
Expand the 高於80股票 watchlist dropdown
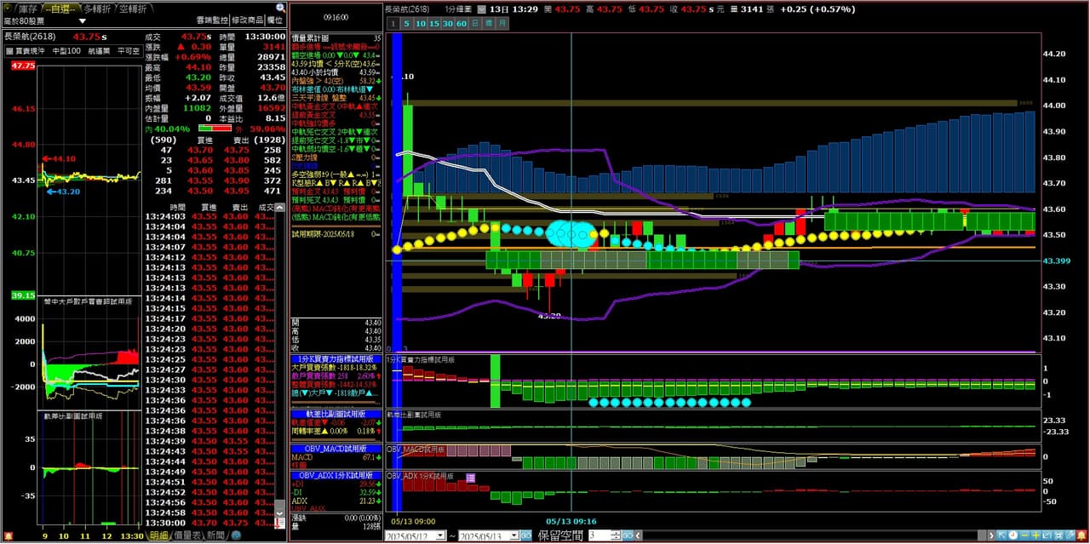[83, 20]
